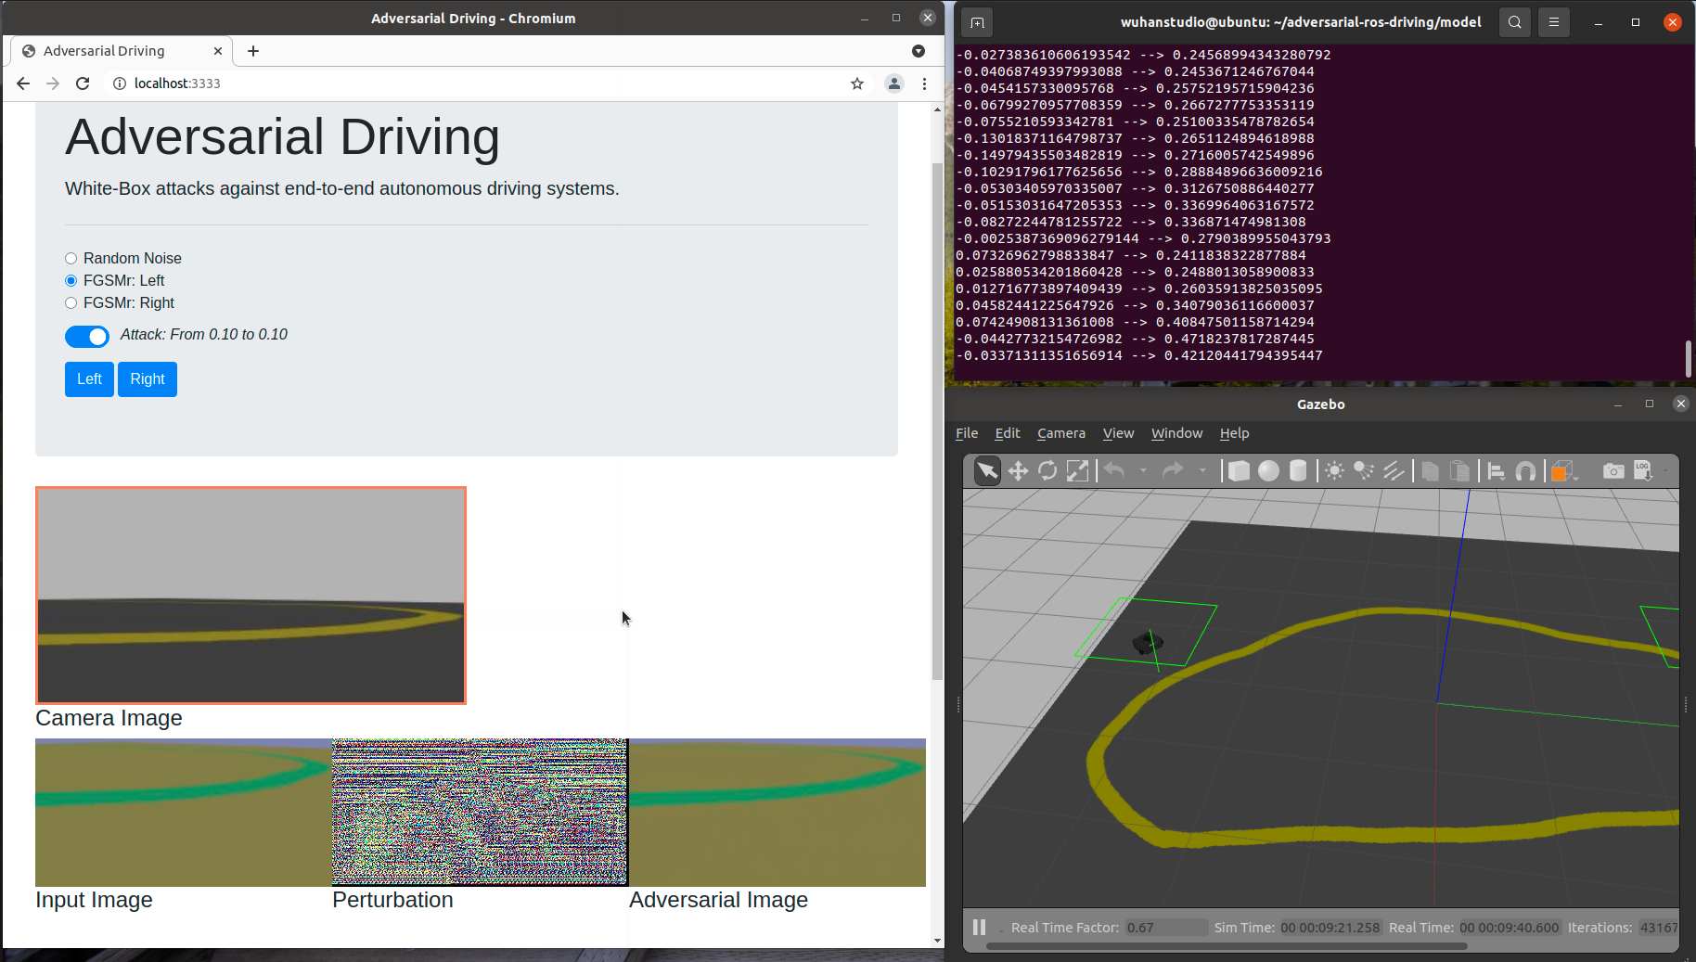Click the Input Image thumbnail
Screen dimensions: 1696x962
click(x=184, y=813)
